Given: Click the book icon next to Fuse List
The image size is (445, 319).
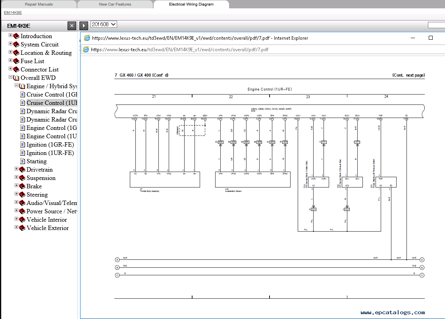Looking at the screenshot, I should click(x=16, y=61).
